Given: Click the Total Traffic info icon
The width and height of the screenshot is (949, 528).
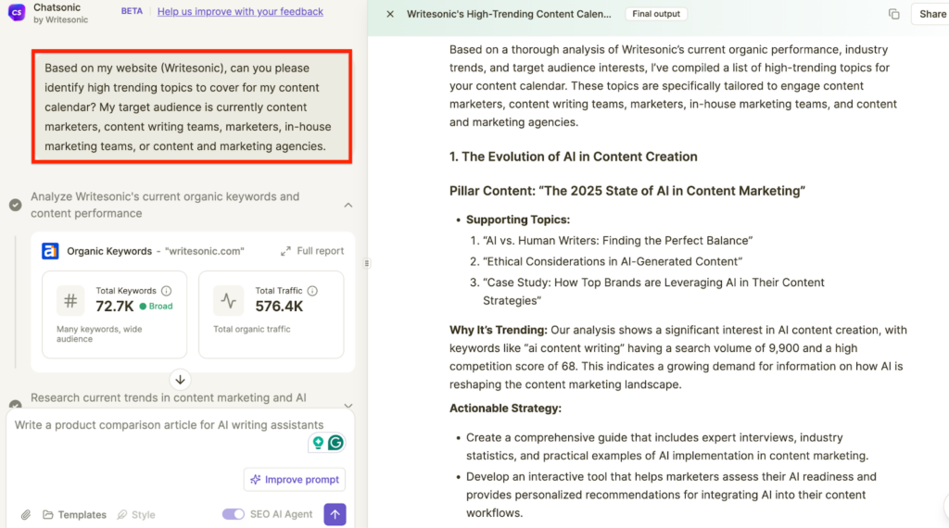Looking at the screenshot, I should pyautogui.click(x=312, y=291).
